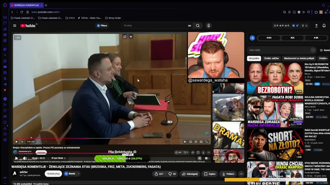This screenshot has height=185, width=330.
Task: Open Messenger in the browser sidebar
Action: point(5,61)
